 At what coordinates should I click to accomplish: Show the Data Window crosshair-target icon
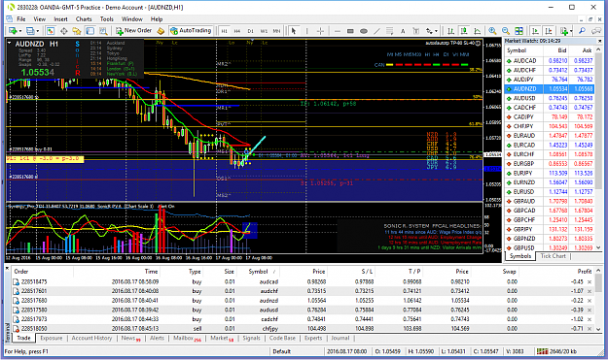[x=63, y=31]
